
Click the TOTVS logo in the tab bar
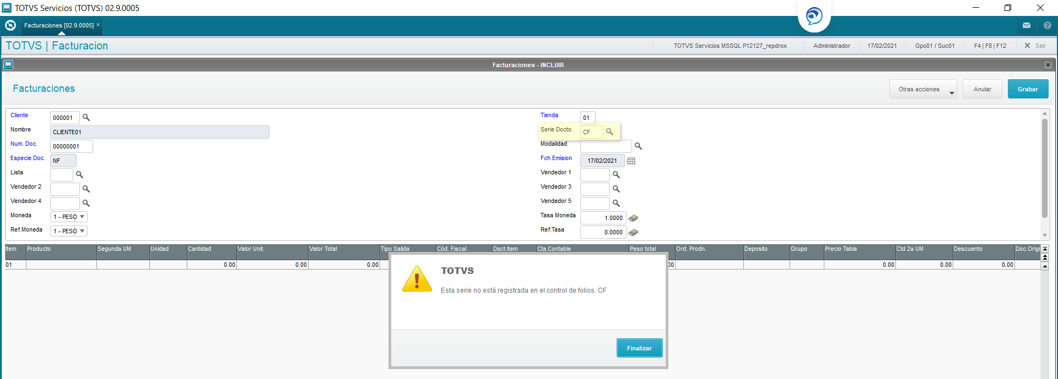click(10, 25)
